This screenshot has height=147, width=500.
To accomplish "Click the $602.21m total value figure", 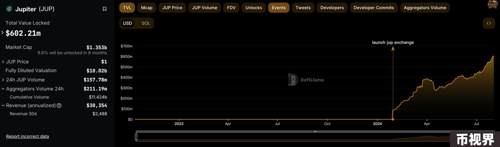I will click(x=23, y=33).
